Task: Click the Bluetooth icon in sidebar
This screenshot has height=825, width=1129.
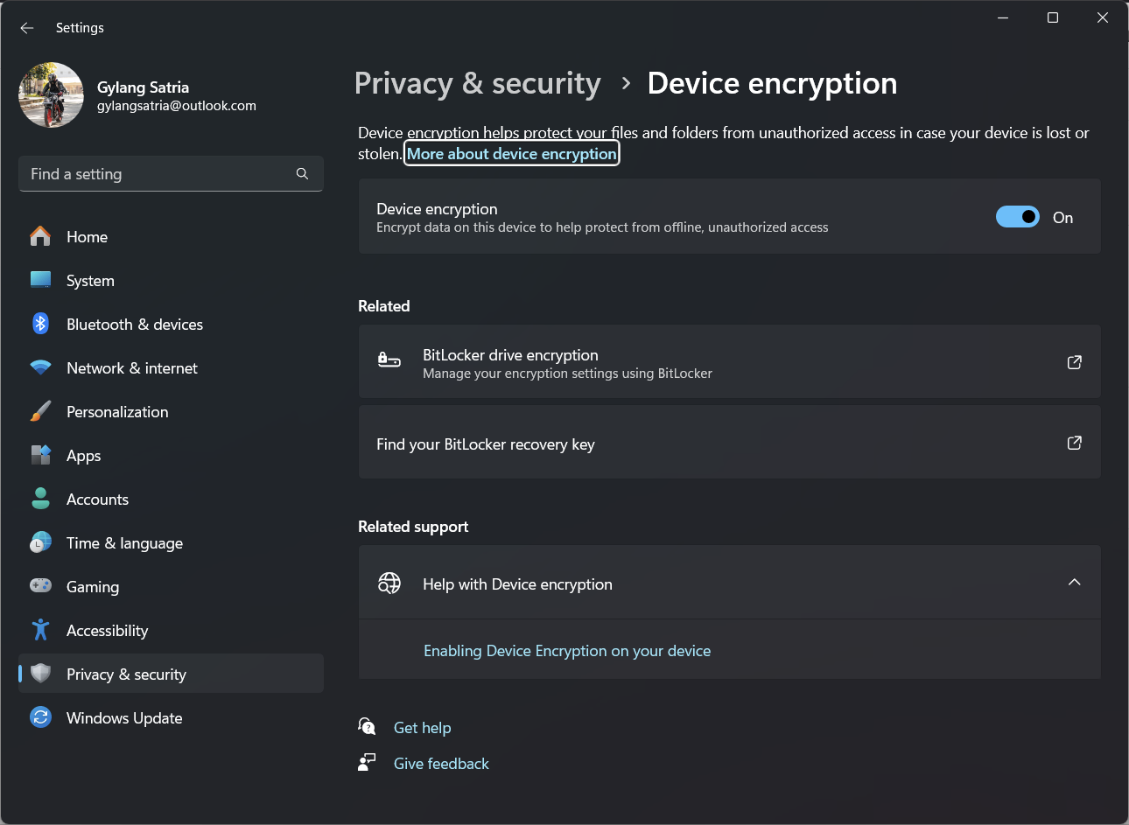Action: click(40, 324)
